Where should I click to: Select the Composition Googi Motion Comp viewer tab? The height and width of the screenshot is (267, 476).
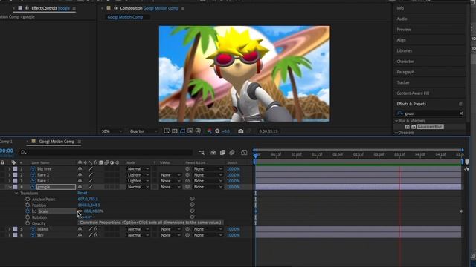(149, 8)
